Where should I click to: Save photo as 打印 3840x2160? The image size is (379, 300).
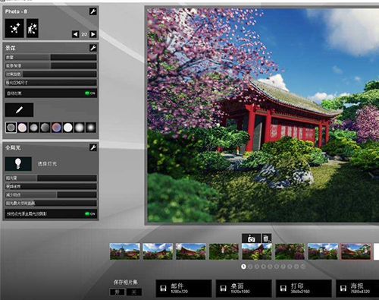[x=304, y=289]
